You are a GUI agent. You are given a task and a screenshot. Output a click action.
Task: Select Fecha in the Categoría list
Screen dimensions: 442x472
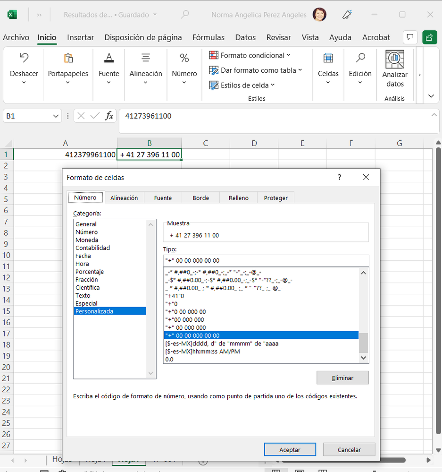(82, 256)
